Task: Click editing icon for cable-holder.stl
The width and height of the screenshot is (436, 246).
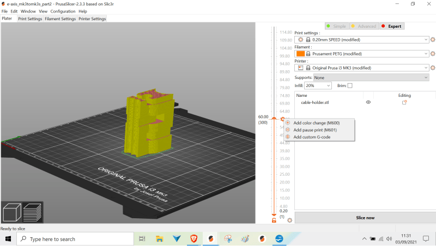Action: click(x=404, y=102)
